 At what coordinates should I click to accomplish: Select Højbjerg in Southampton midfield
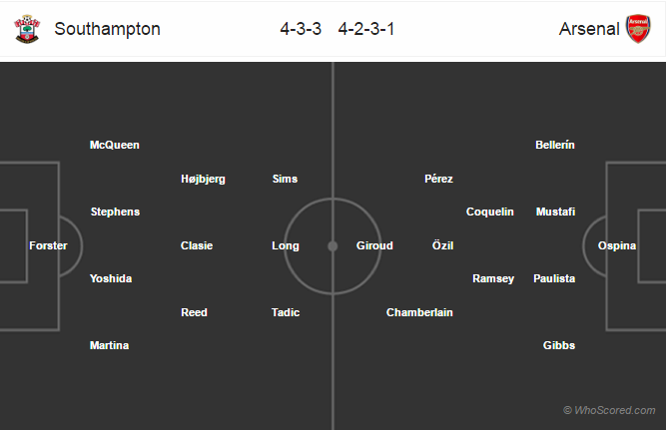[203, 179]
